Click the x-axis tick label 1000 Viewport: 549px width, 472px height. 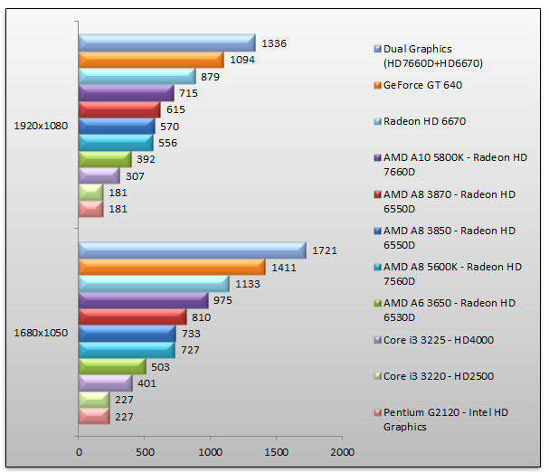tap(210, 452)
